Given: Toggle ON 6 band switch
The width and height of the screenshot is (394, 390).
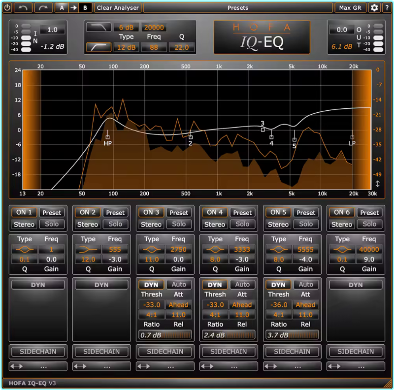Looking at the screenshot, I should click(342, 212).
